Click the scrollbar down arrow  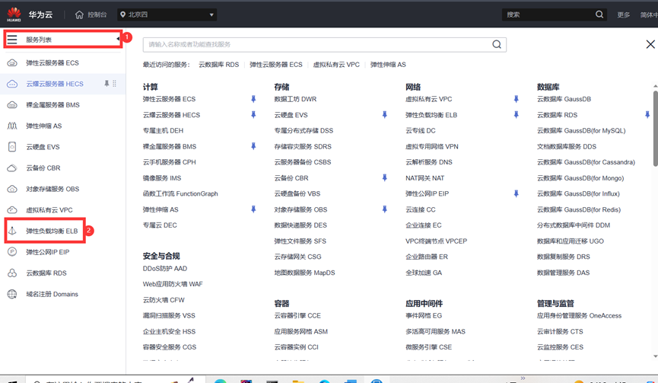pos(656,356)
